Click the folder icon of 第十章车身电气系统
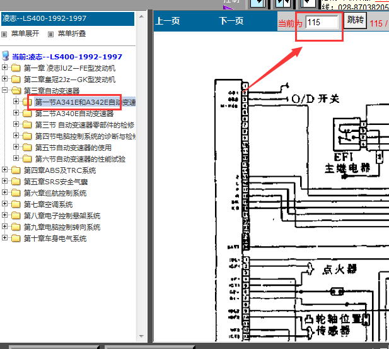This screenshot has width=389, height=349. [16, 238]
